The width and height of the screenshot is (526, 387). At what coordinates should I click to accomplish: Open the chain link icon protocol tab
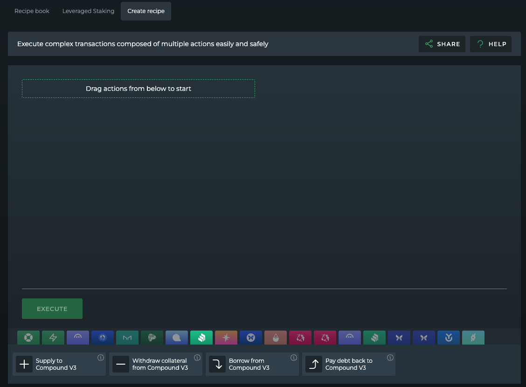[473, 338]
